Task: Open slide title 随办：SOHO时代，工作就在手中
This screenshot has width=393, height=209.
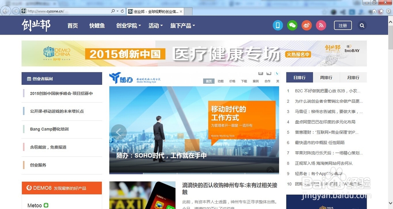Action: point(162,155)
